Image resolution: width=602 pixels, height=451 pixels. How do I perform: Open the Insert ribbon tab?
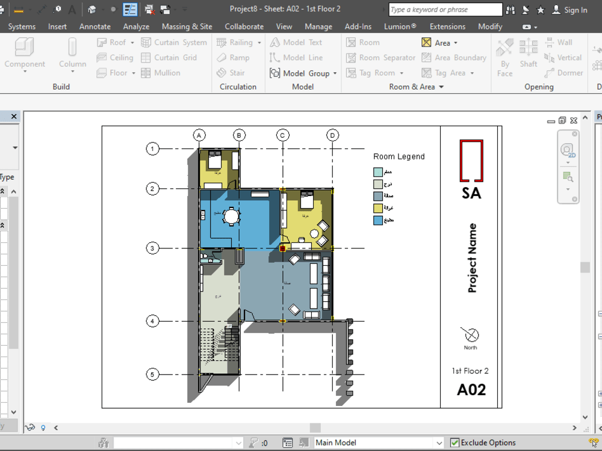(x=57, y=26)
